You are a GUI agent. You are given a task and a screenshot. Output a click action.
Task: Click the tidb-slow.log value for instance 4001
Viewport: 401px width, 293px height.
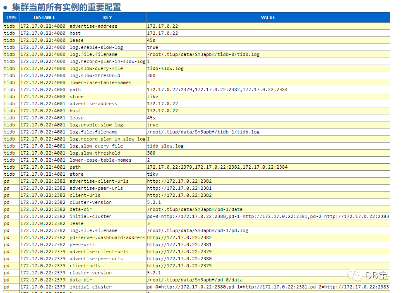tap(165, 146)
